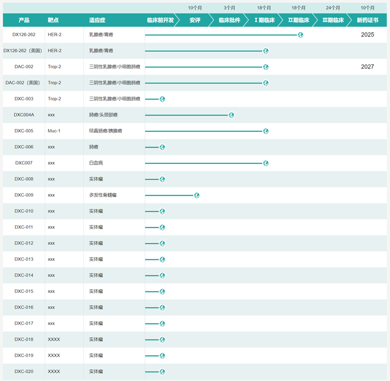Select the DXC007 白血病 globe marker
Screen dimensions: 390x381
266,163
